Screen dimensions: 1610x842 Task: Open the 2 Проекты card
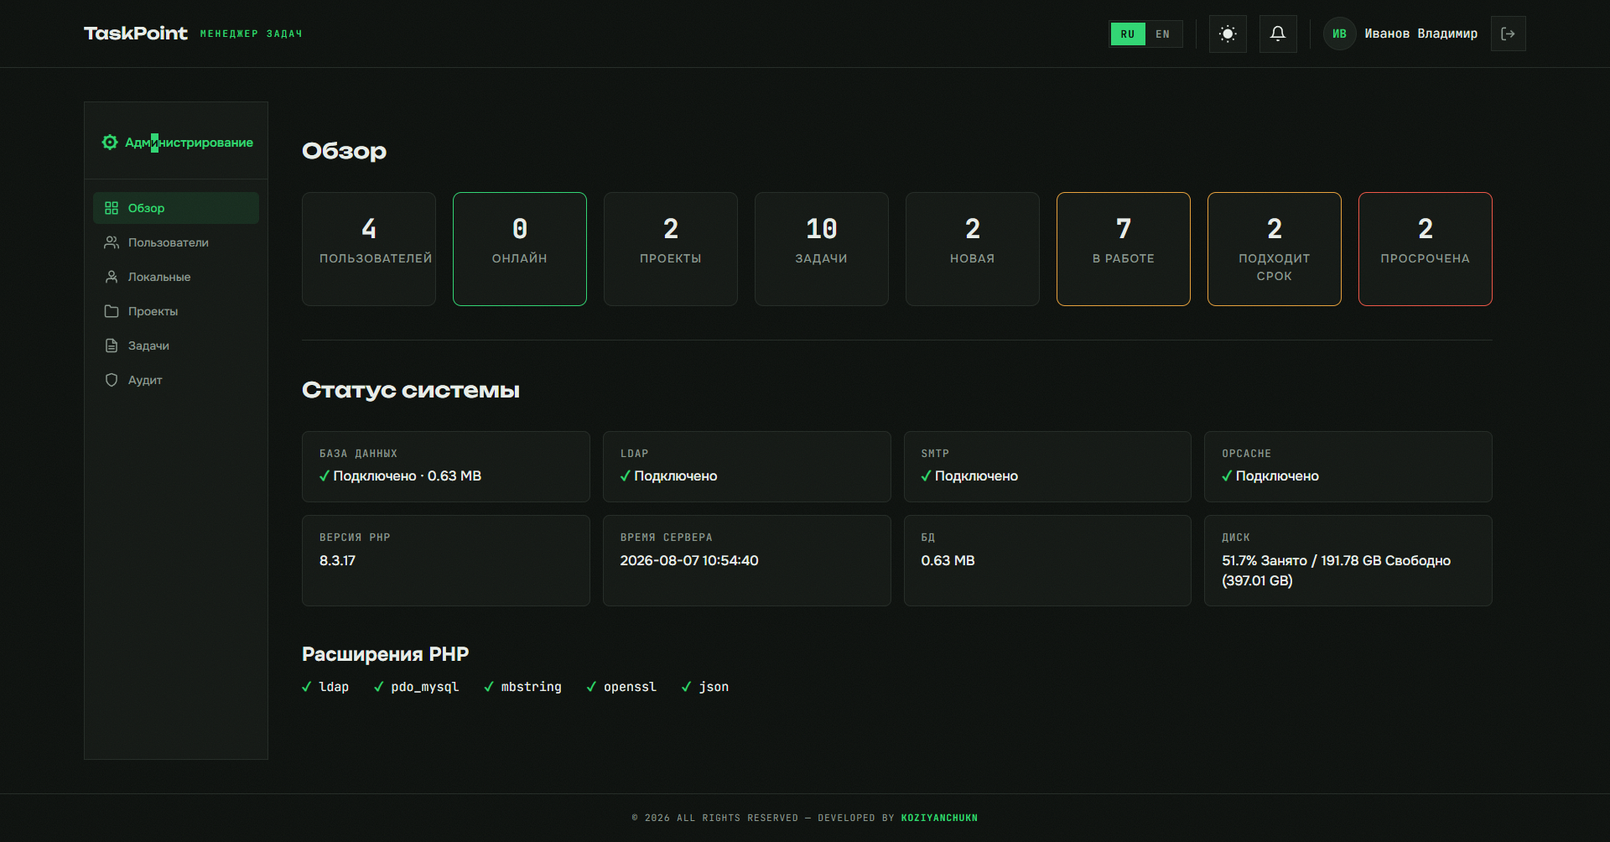point(671,249)
